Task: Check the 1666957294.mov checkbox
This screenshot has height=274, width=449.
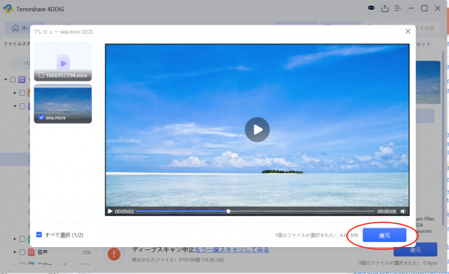Action: (x=41, y=75)
